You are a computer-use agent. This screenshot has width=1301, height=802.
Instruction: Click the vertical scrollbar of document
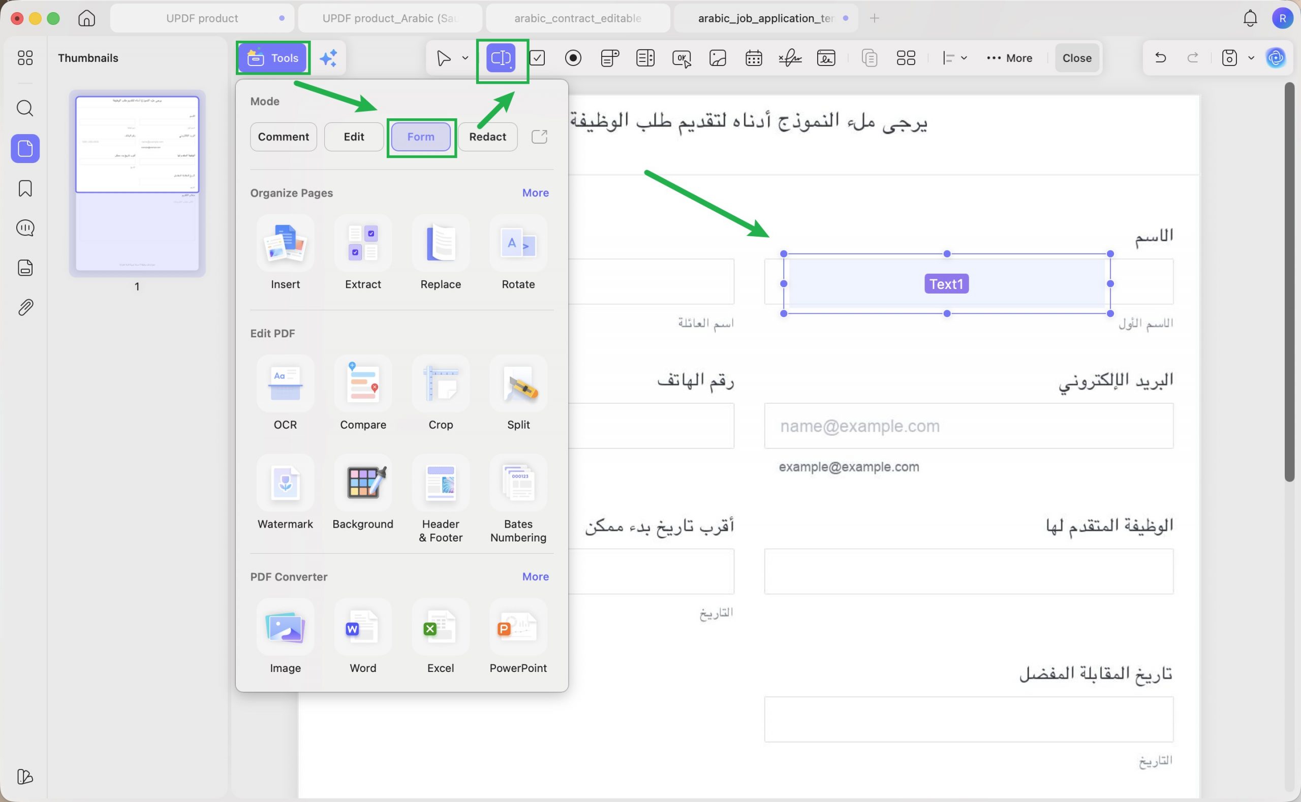tap(1290, 282)
